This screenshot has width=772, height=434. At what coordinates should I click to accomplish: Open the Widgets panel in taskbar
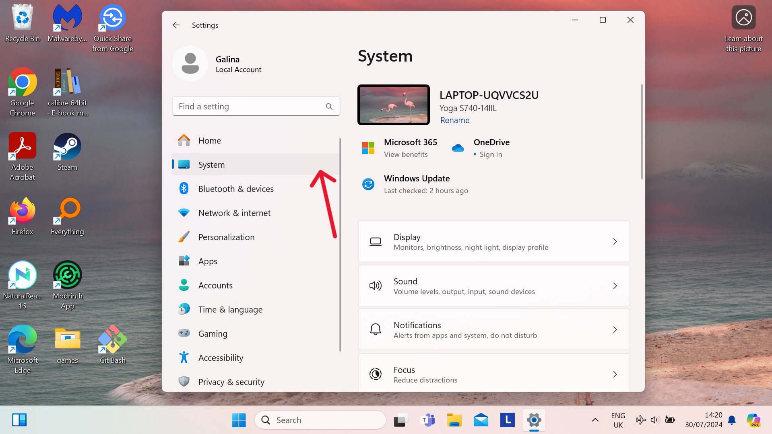coord(19,420)
